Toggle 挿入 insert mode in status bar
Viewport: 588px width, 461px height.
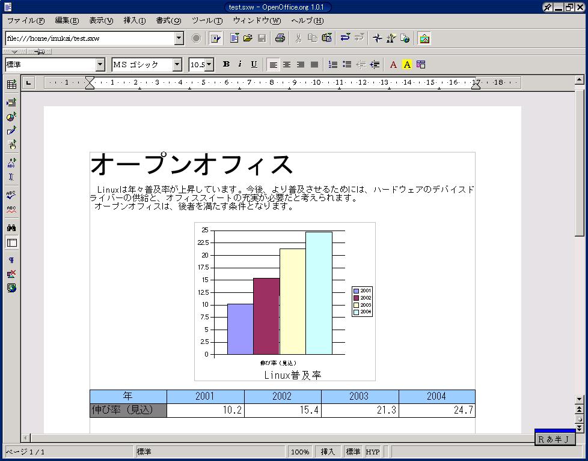click(328, 451)
